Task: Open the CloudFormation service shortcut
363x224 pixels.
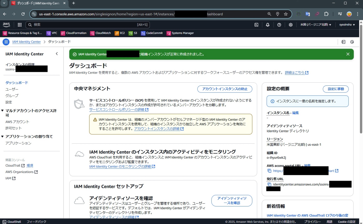Action: pos(74,33)
